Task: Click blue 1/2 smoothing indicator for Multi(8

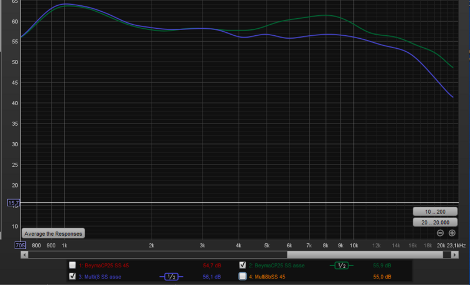Action: (171, 277)
